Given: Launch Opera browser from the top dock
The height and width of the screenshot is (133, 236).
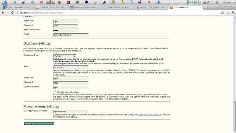Looking at the screenshot, I should pyautogui.click(x=41, y=2).
